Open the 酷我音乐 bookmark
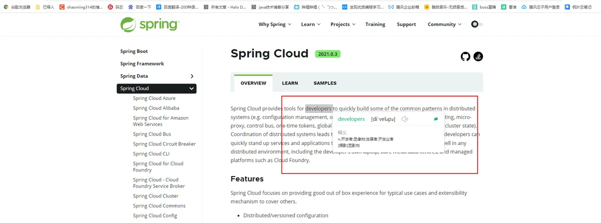The height and width of the screenshot is (223, 601). [x=446, y=7]
